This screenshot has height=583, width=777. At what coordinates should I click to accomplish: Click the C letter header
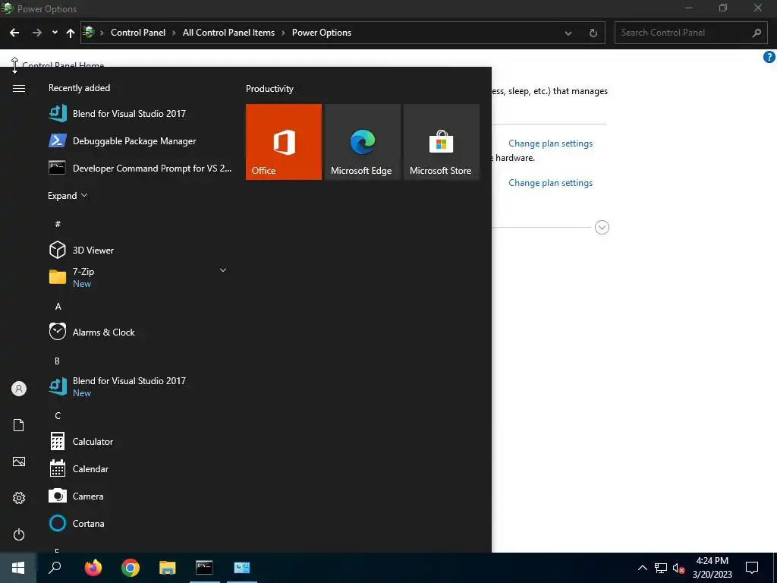pyautogui.click(x=58, y=415)
